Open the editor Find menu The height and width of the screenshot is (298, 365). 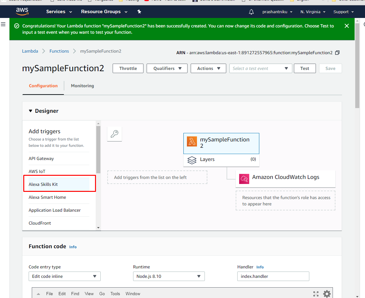(75, 294)
